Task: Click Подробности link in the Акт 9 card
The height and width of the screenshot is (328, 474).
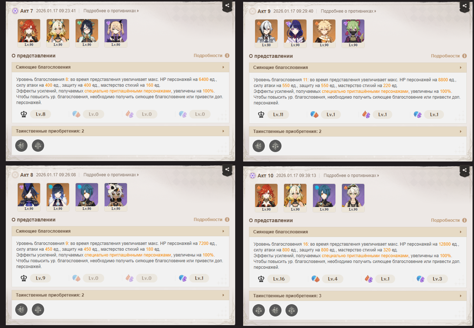Action: [x=445, y=56]
